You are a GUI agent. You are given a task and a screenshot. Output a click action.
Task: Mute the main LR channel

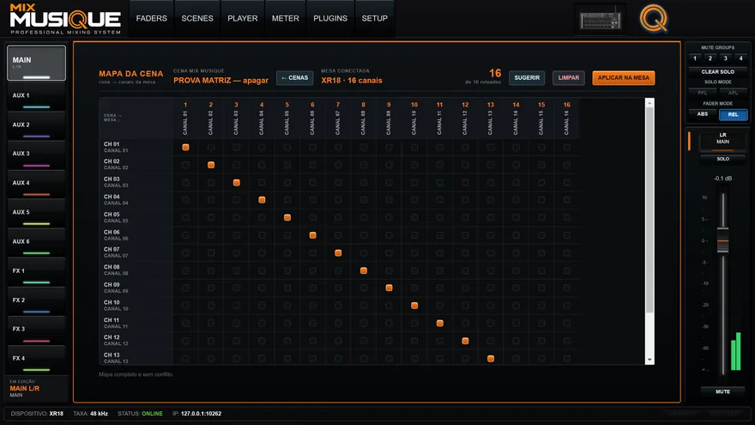[x=722, y=392]
